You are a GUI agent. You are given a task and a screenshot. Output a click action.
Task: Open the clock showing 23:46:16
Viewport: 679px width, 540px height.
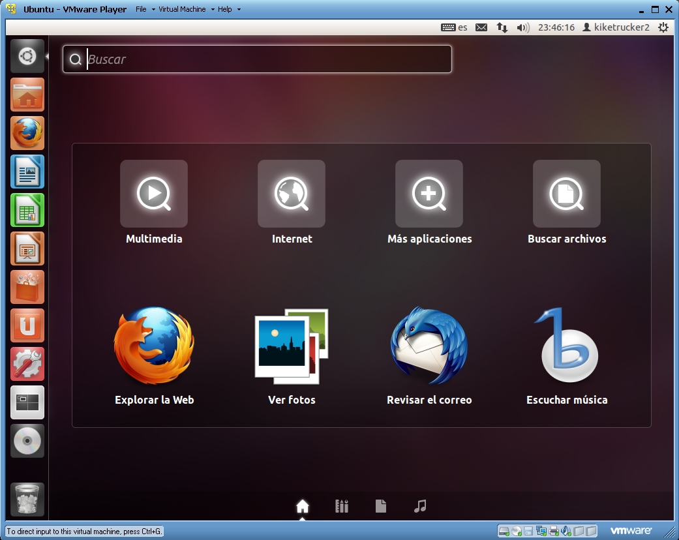(x=556, y=27)
